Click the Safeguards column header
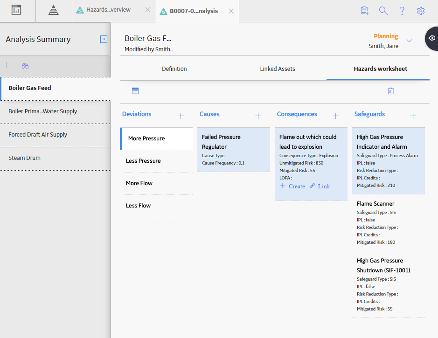 click(369, 114)
